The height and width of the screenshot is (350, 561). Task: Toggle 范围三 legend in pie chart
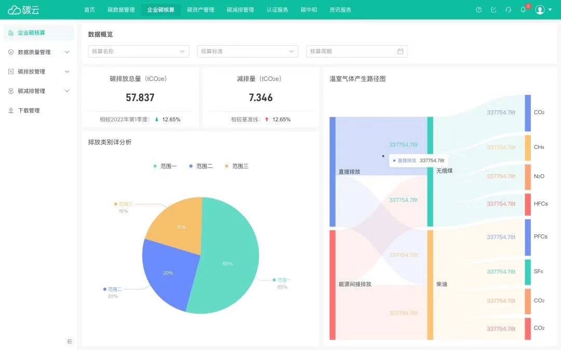(x=236, y=166)
